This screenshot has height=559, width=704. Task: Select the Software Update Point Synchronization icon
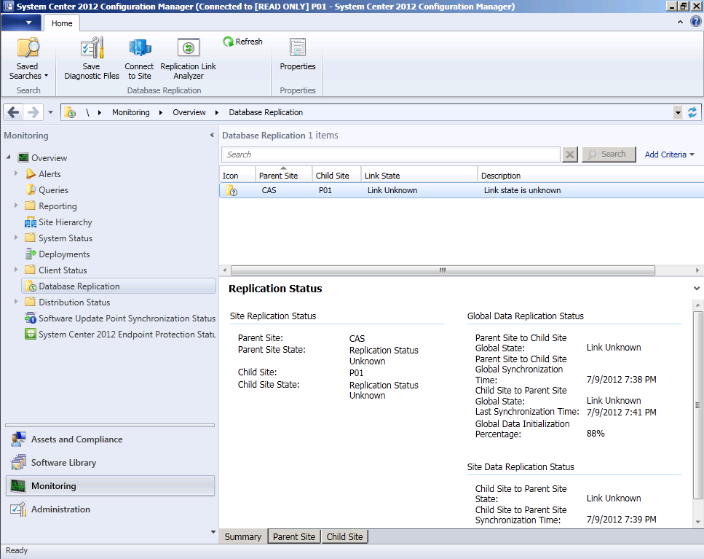pos(31,318)
